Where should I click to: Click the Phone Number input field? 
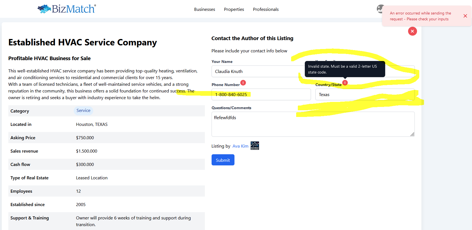click(x=261, y=95)
